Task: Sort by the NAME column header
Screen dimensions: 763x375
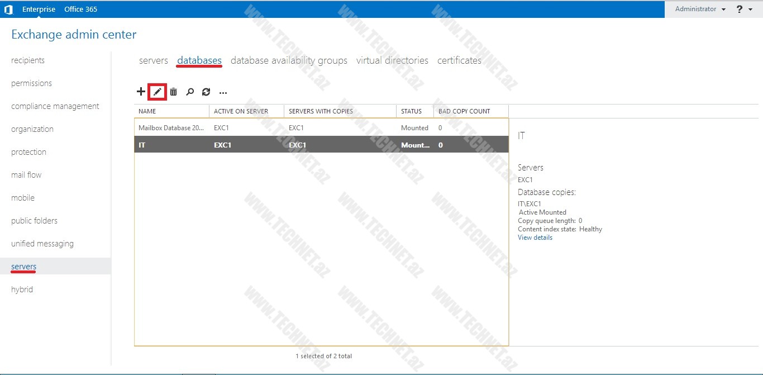Action: click(147, 111)
